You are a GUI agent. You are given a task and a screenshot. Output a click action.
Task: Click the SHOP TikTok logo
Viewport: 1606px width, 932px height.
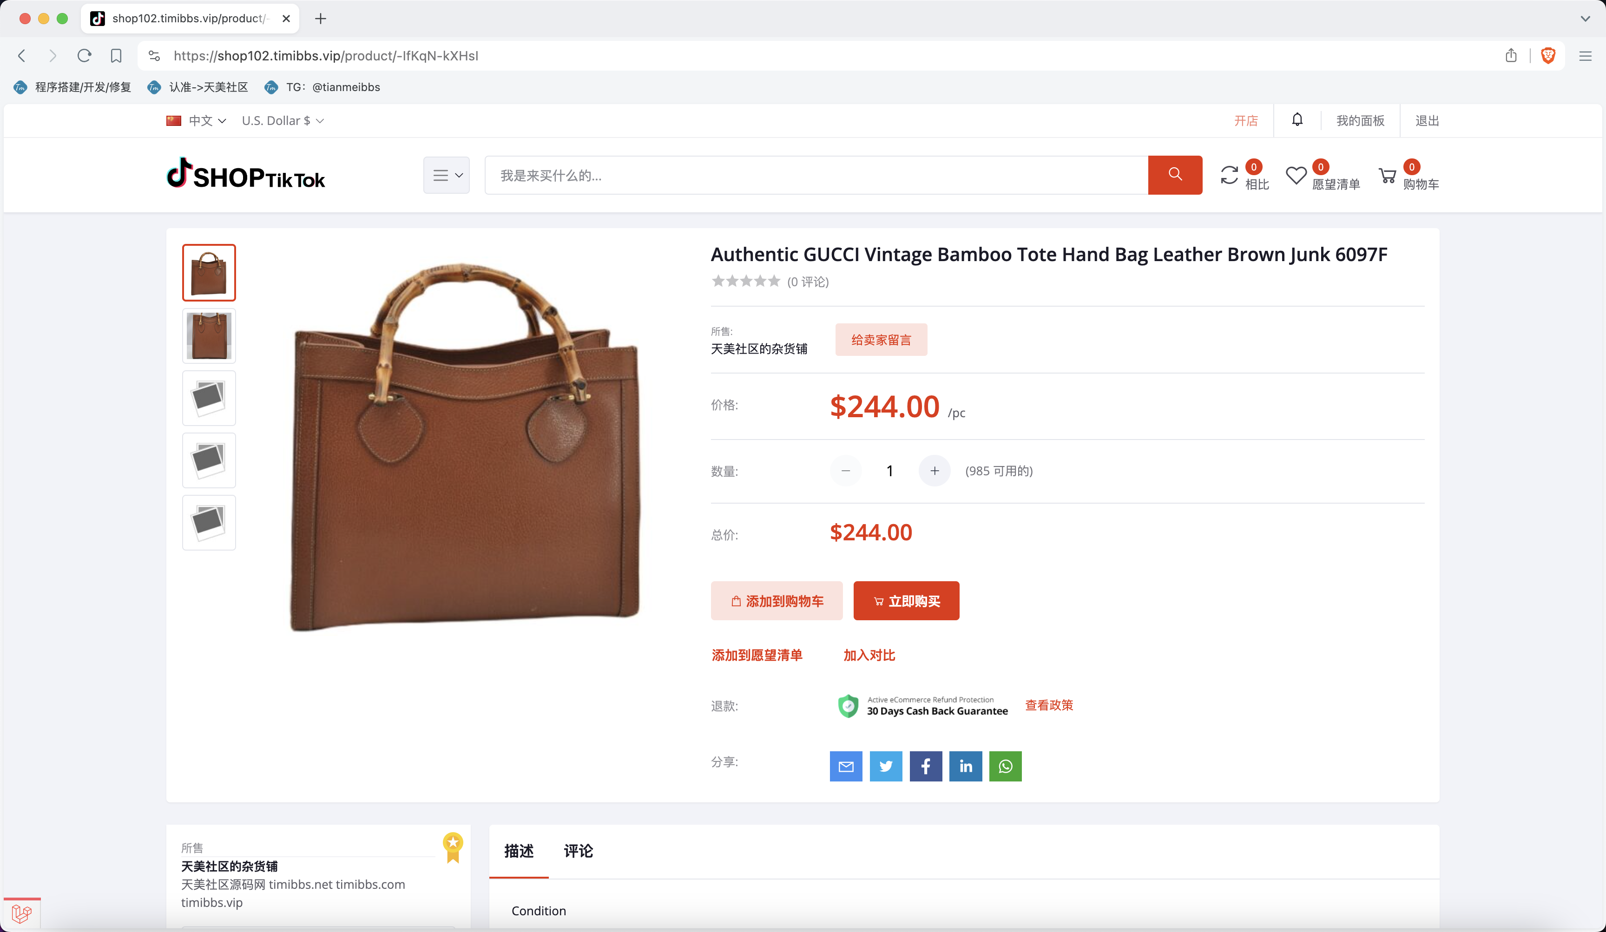pyautogui.click(x=246, y=173)
